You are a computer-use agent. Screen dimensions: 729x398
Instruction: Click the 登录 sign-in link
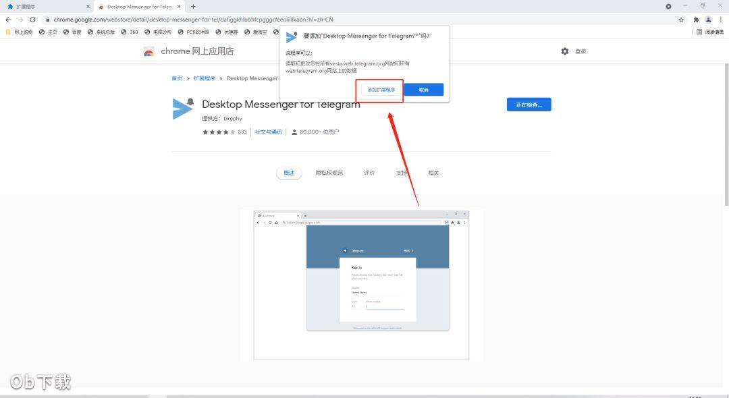coord(580,51)
